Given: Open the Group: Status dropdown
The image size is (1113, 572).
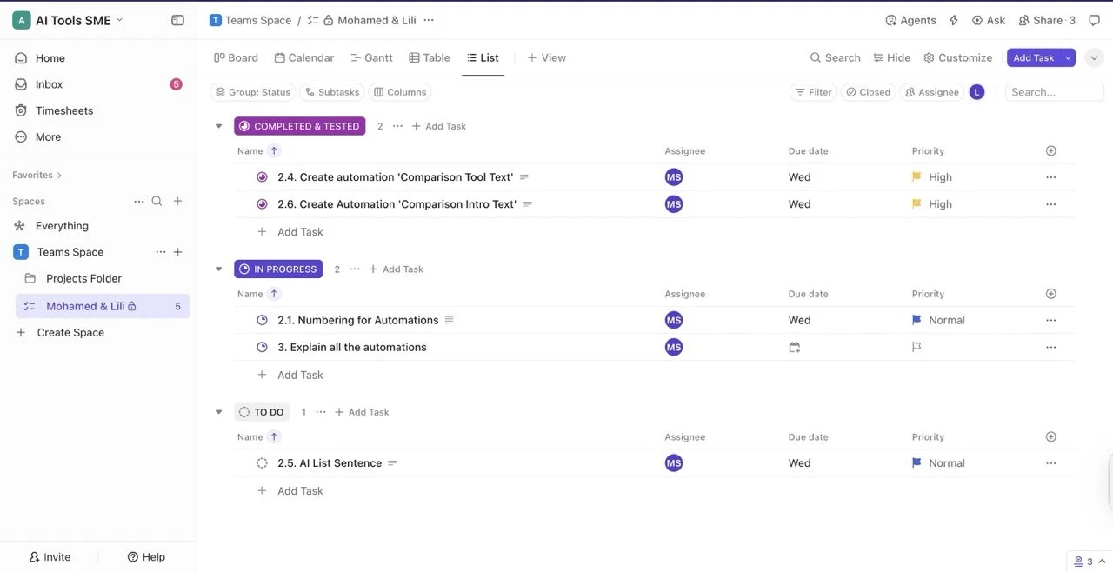Looking at the screenshot, I should [253, 92].
